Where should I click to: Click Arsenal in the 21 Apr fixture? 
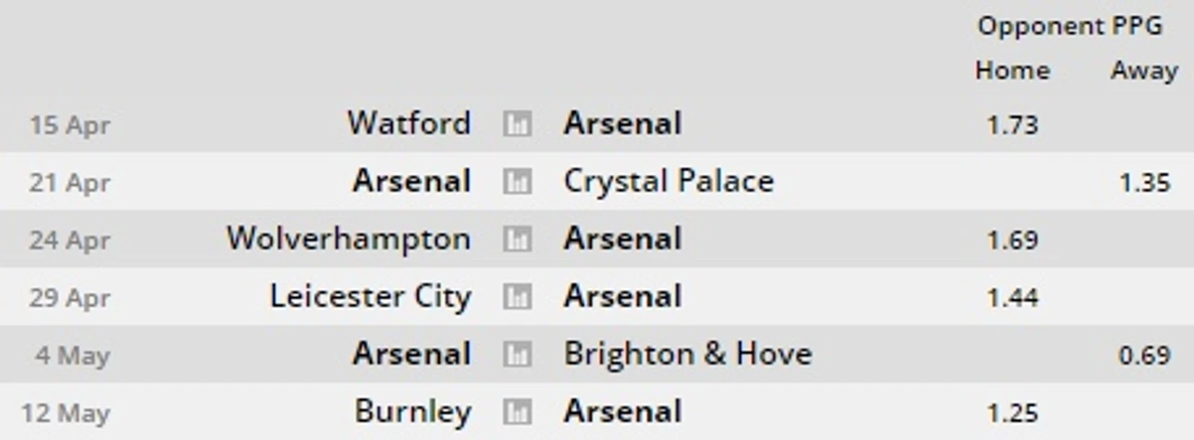[x=411, y=182]
